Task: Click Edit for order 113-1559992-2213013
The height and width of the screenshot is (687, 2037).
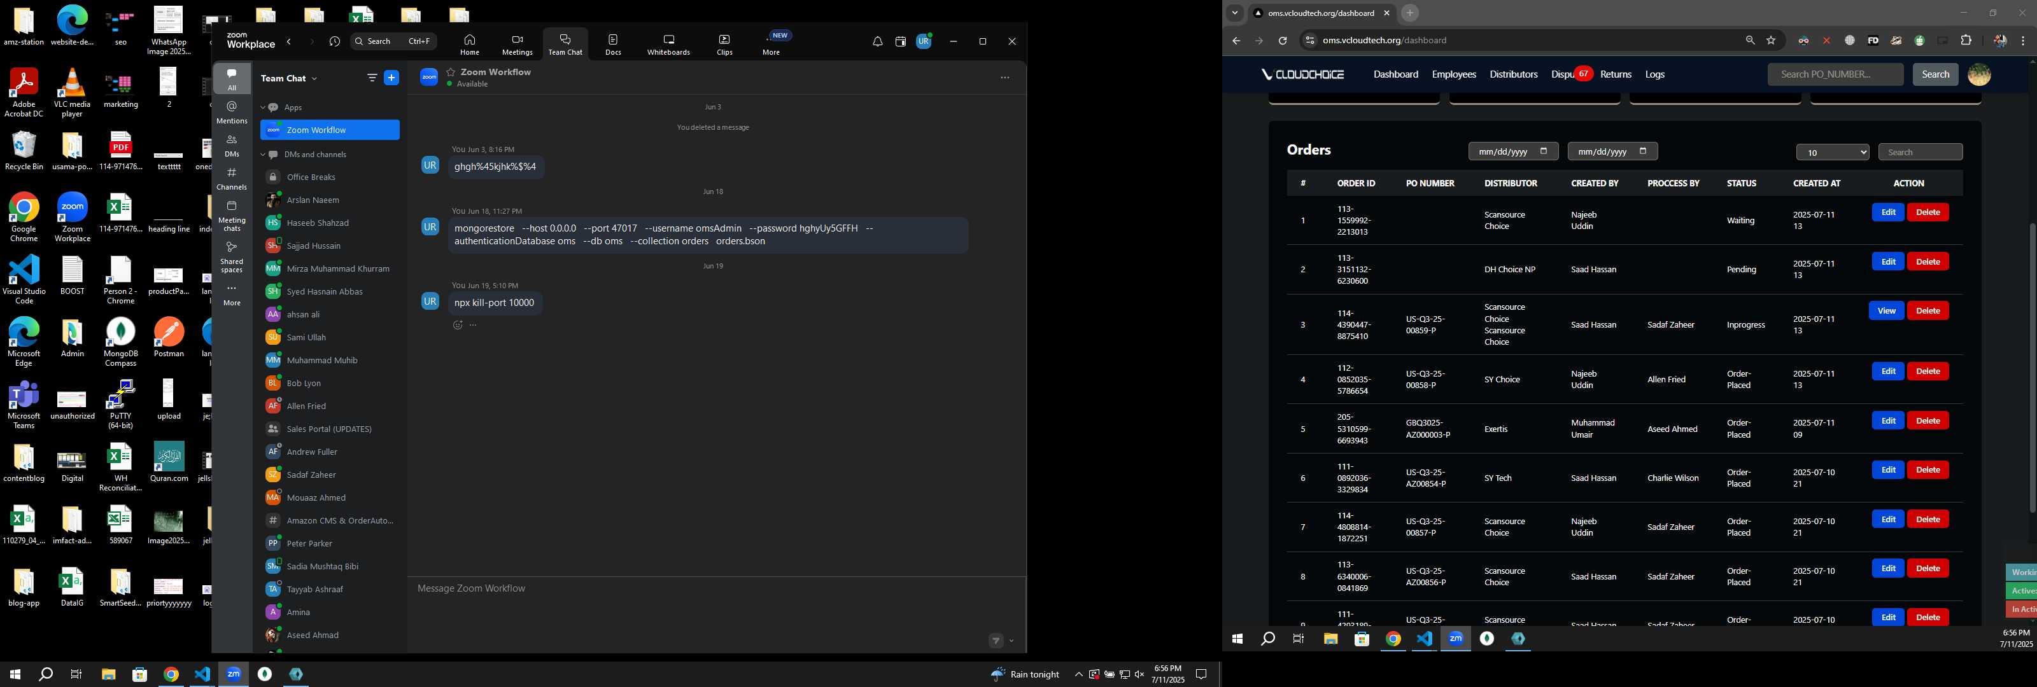Action: (x=1887, y=212)
